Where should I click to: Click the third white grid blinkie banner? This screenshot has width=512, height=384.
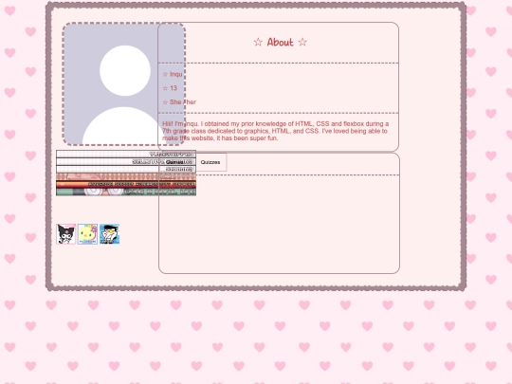click(x=126, y=169)
